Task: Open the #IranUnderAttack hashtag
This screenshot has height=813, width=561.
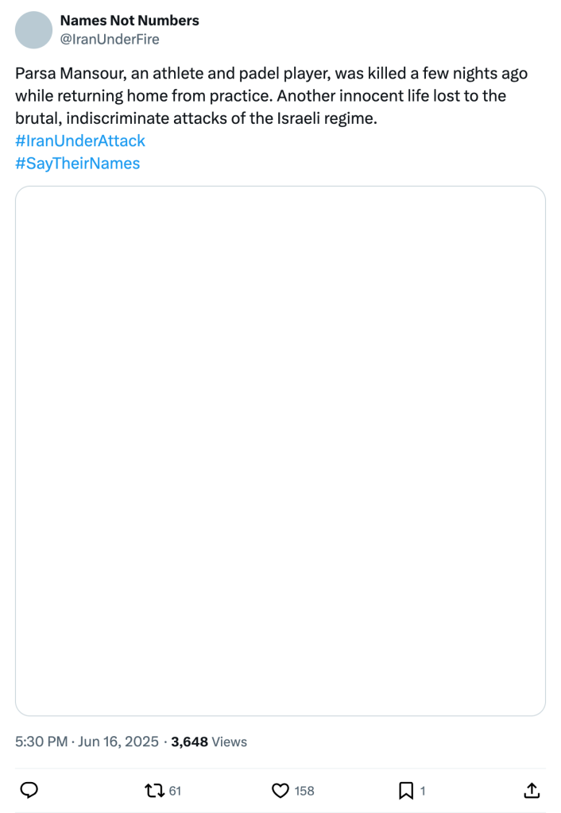Action: pyautogui.click(x=80, y=141)
